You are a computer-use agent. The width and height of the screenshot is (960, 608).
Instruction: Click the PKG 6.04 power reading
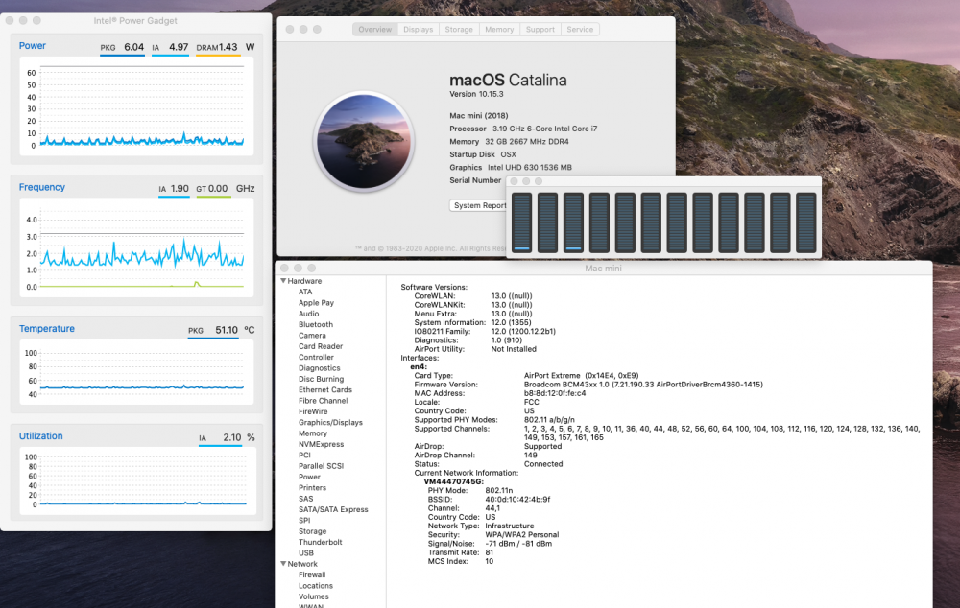coord(122,48)
